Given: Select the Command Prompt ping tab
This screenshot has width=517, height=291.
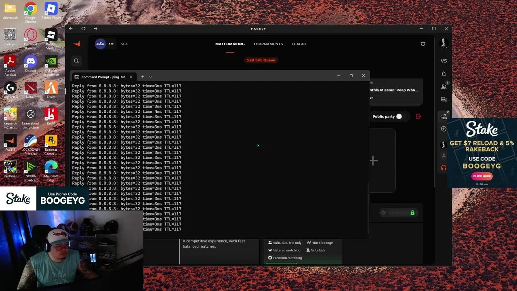Looking at the screenshot, I should coord(103,77).
